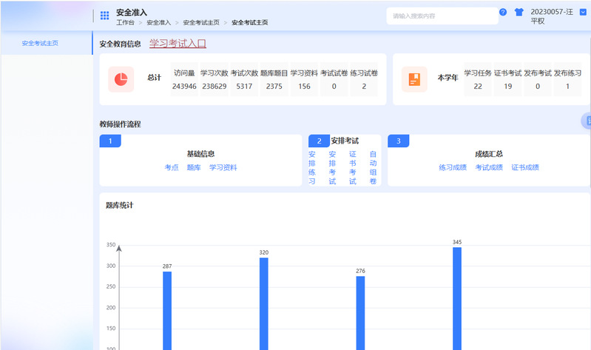
Task: Open 练习成绩 under 成绩汇总
Action: tap(452, 168)
